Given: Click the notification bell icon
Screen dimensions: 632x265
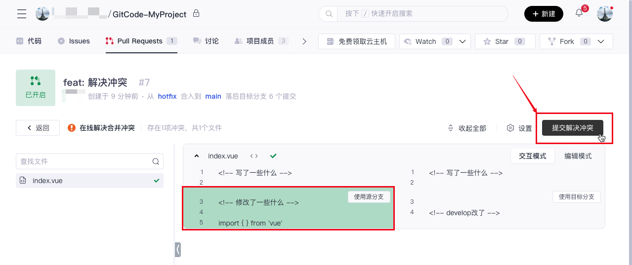Looking at the screenshot, I should [579, 13].
